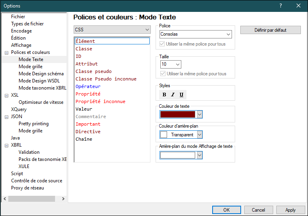Open the Transparent background color dropdown
Screen dimensions: 308x216
click(200, 135)
